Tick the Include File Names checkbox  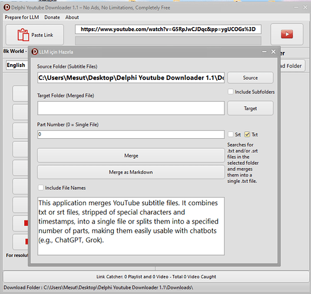(x=41, y=188)
